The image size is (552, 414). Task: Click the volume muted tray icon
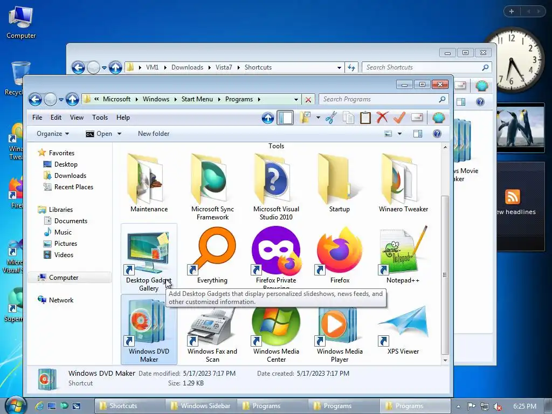click(498, 406)
